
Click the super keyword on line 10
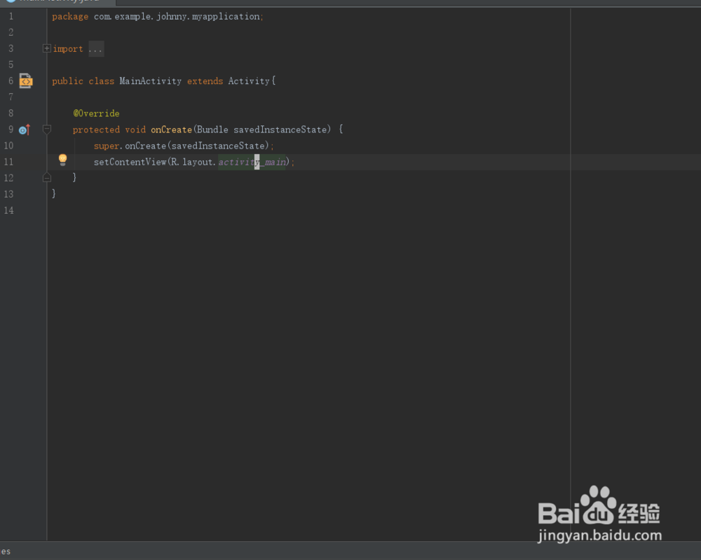(x=107, y=146)
